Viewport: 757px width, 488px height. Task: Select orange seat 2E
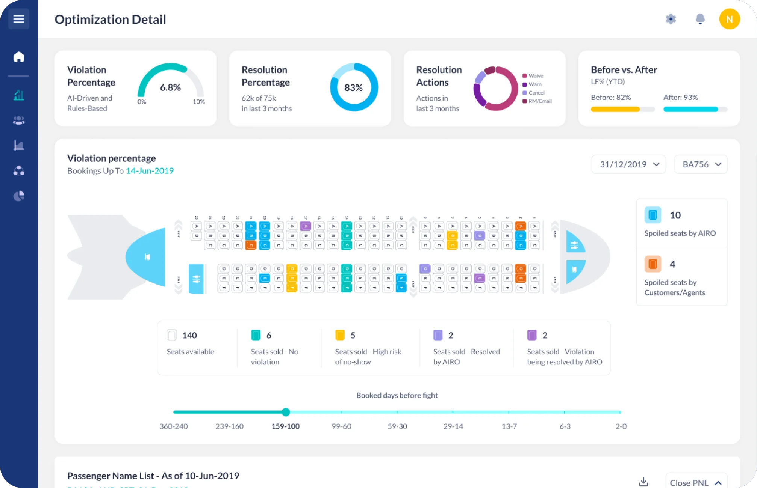coord(521,278)
